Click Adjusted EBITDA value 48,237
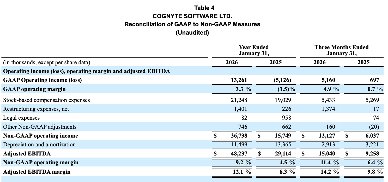 point(239,154)
